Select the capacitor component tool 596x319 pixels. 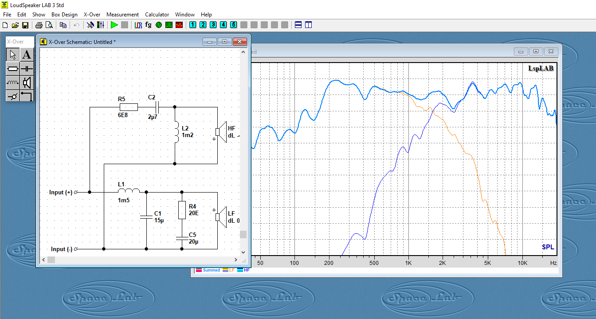coord(27,69)
